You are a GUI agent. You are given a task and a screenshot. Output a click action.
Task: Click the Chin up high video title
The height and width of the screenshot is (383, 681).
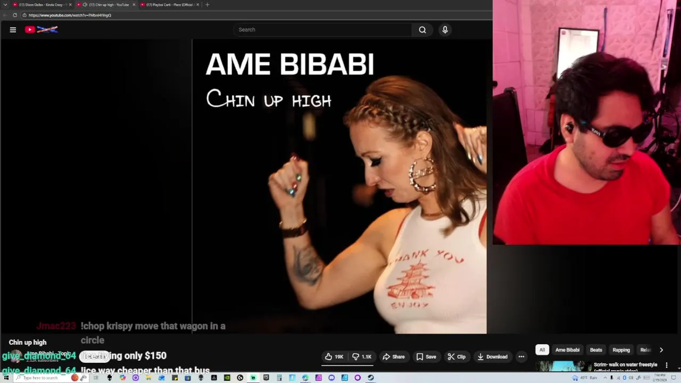tap(28, 343)
